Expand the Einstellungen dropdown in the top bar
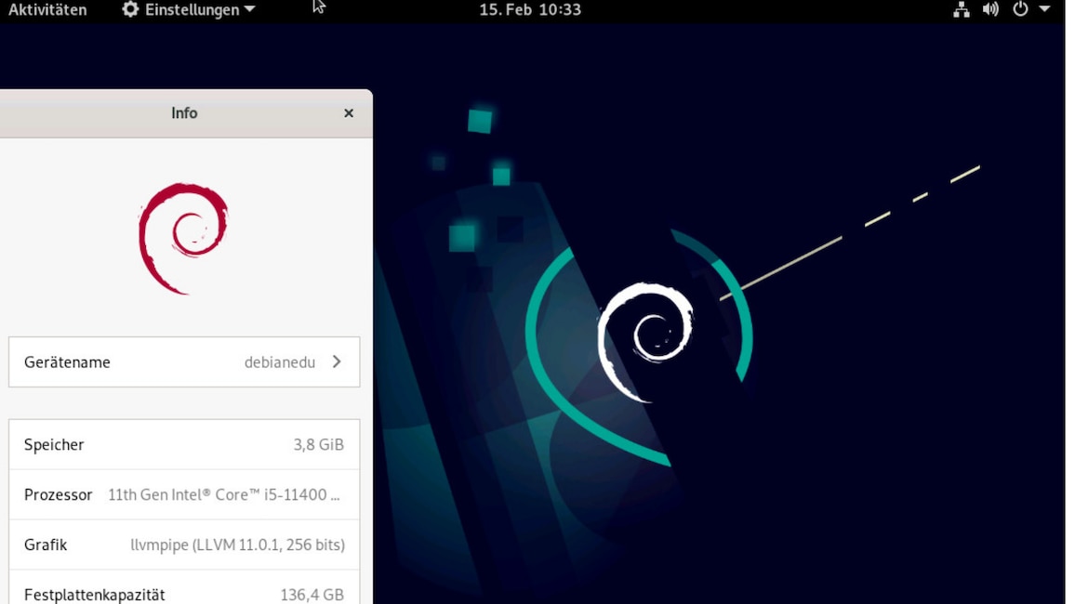 191,10
